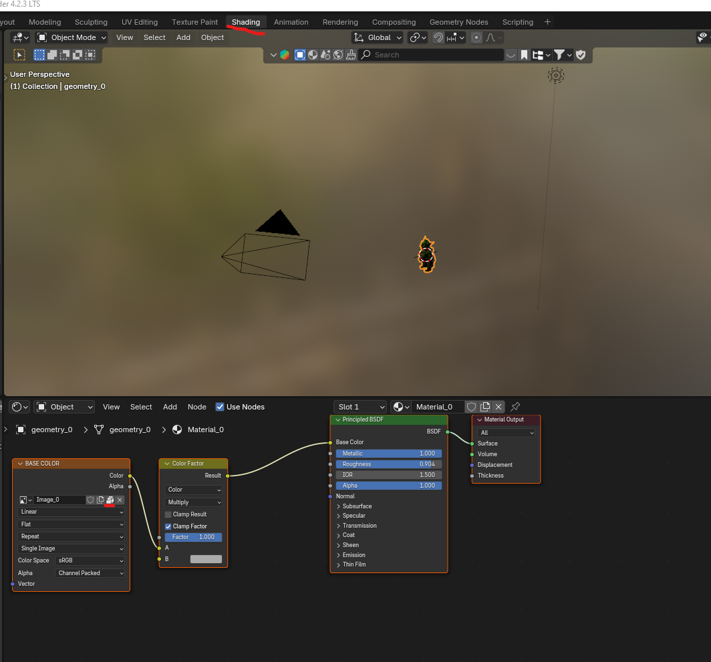Disable the Clamp Factor checkbox
The image size is (711, 662).
coord(168,526)
